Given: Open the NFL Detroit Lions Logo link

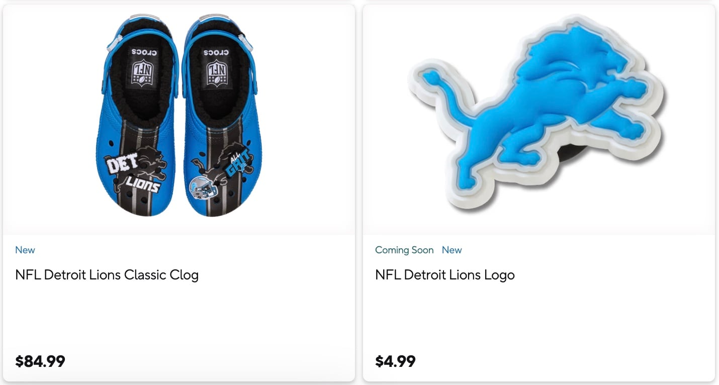Looking at the screenshot, I should 444,275.
